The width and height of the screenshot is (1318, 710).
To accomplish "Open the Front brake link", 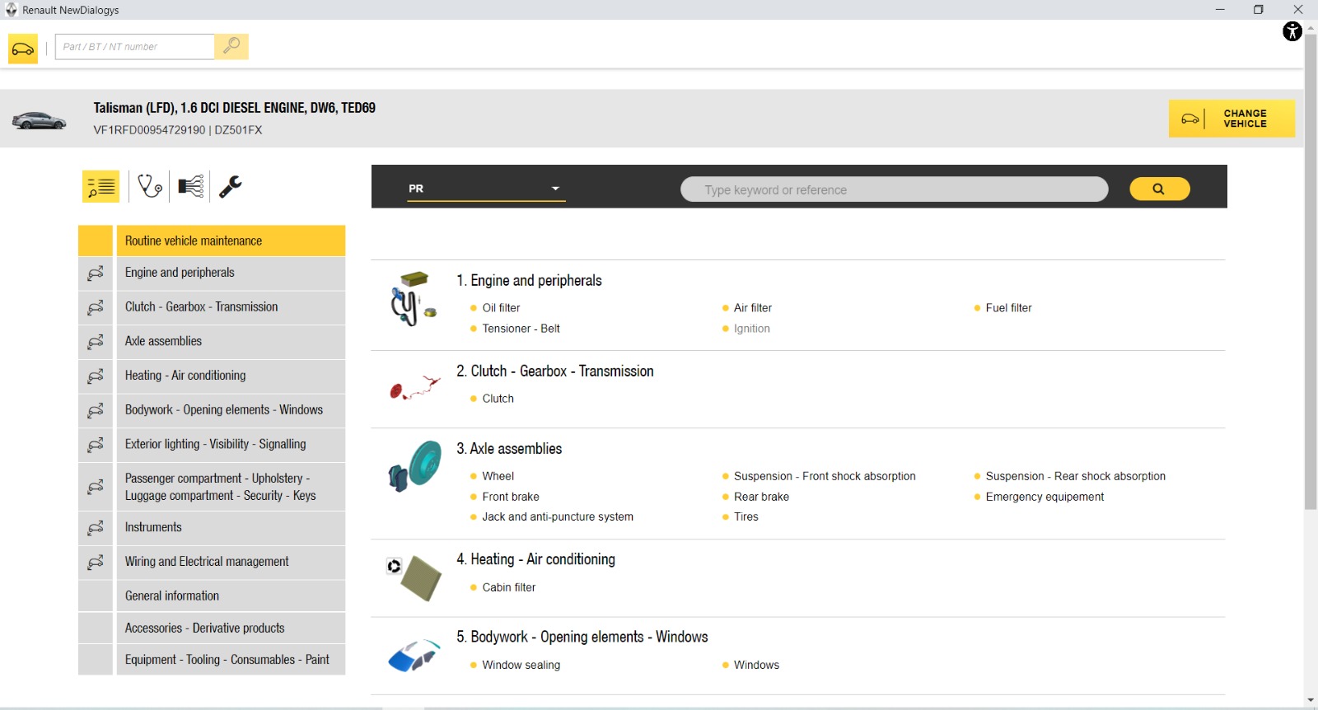I will (x=511, y=497).
